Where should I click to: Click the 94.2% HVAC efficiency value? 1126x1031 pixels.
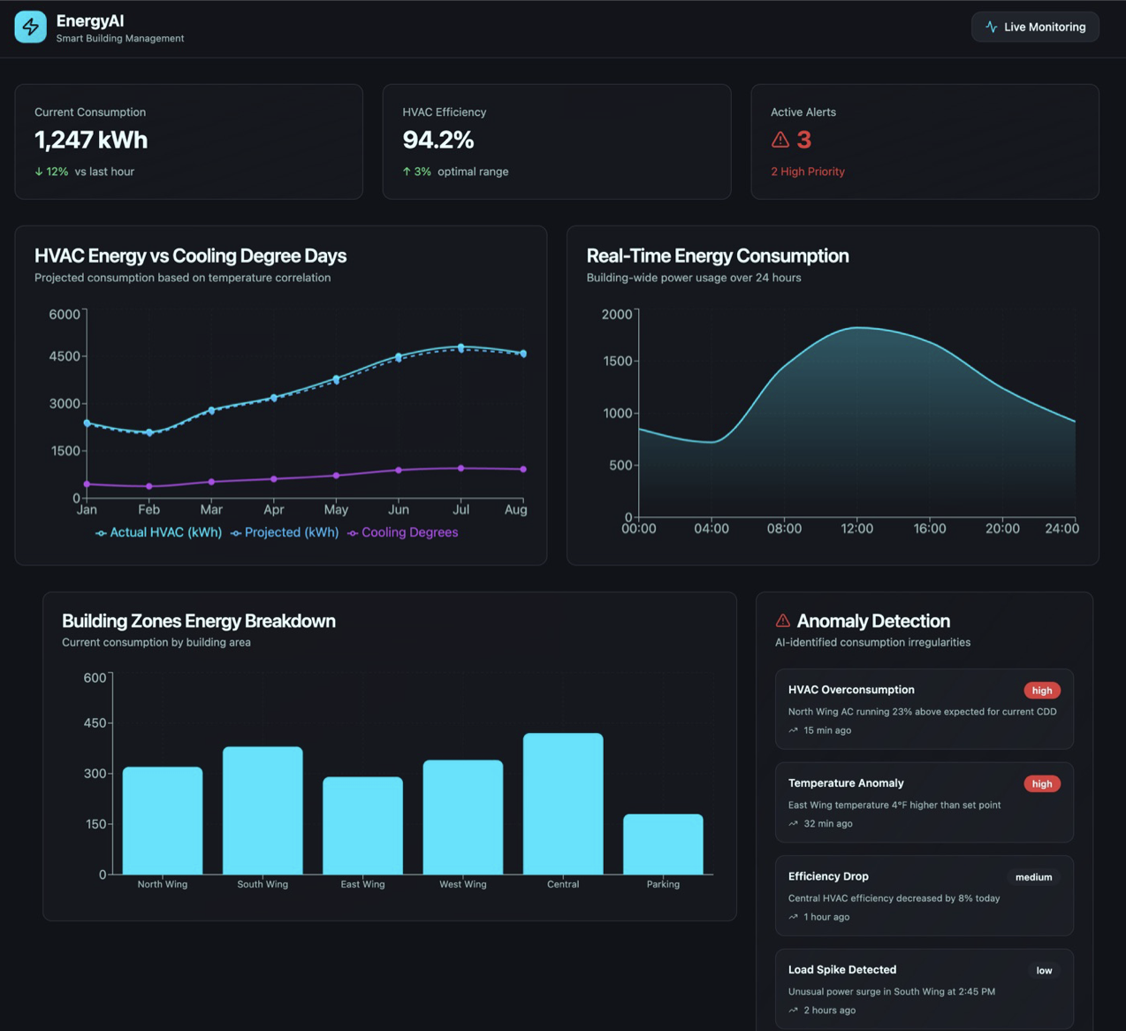(438, 140)
